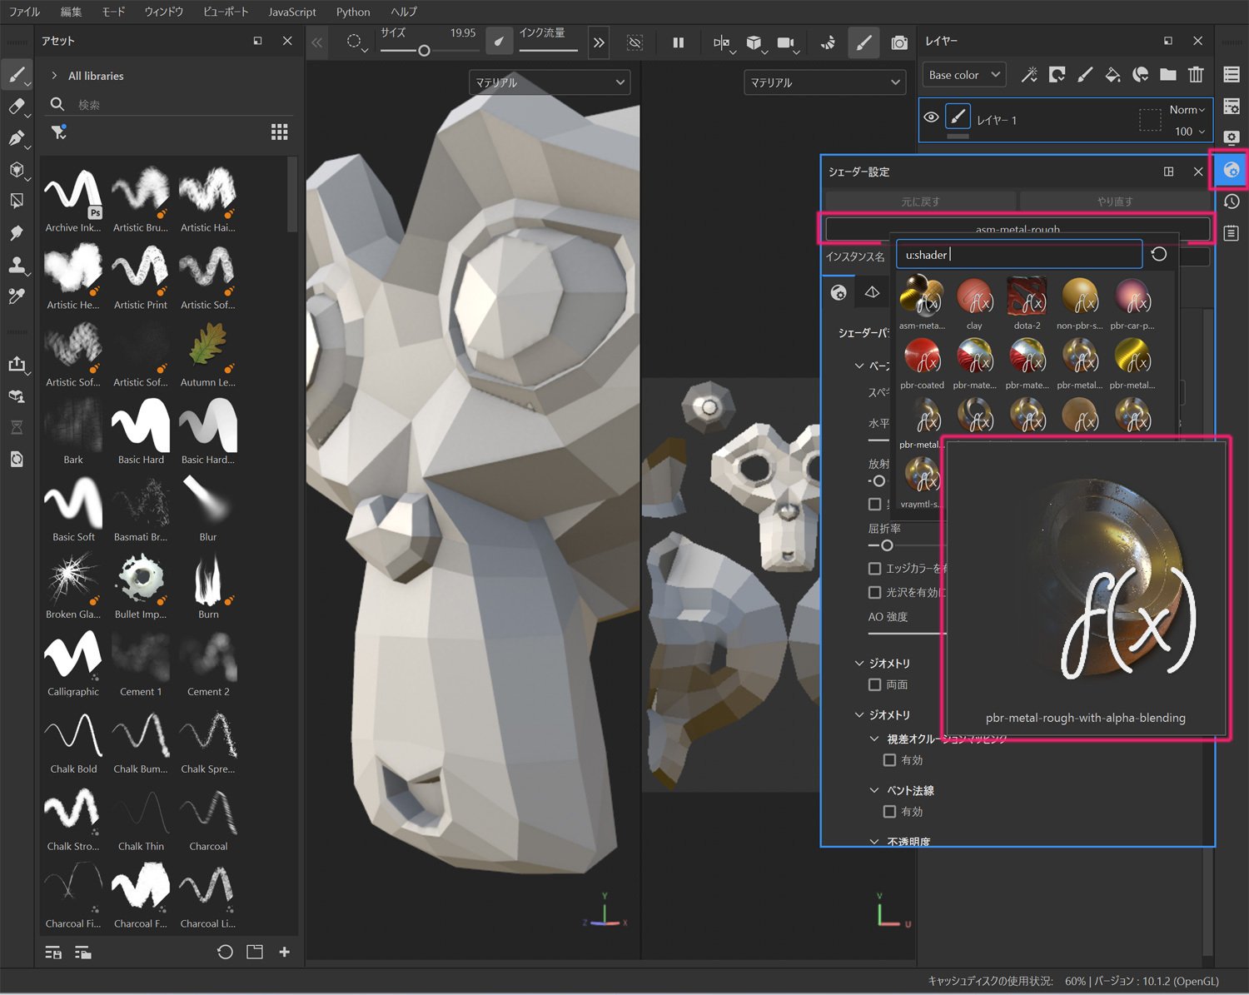Select the Smudge tool
The height and width of the screenshot is (995, 1249).
pyautogui.click(x=17, y=233)
